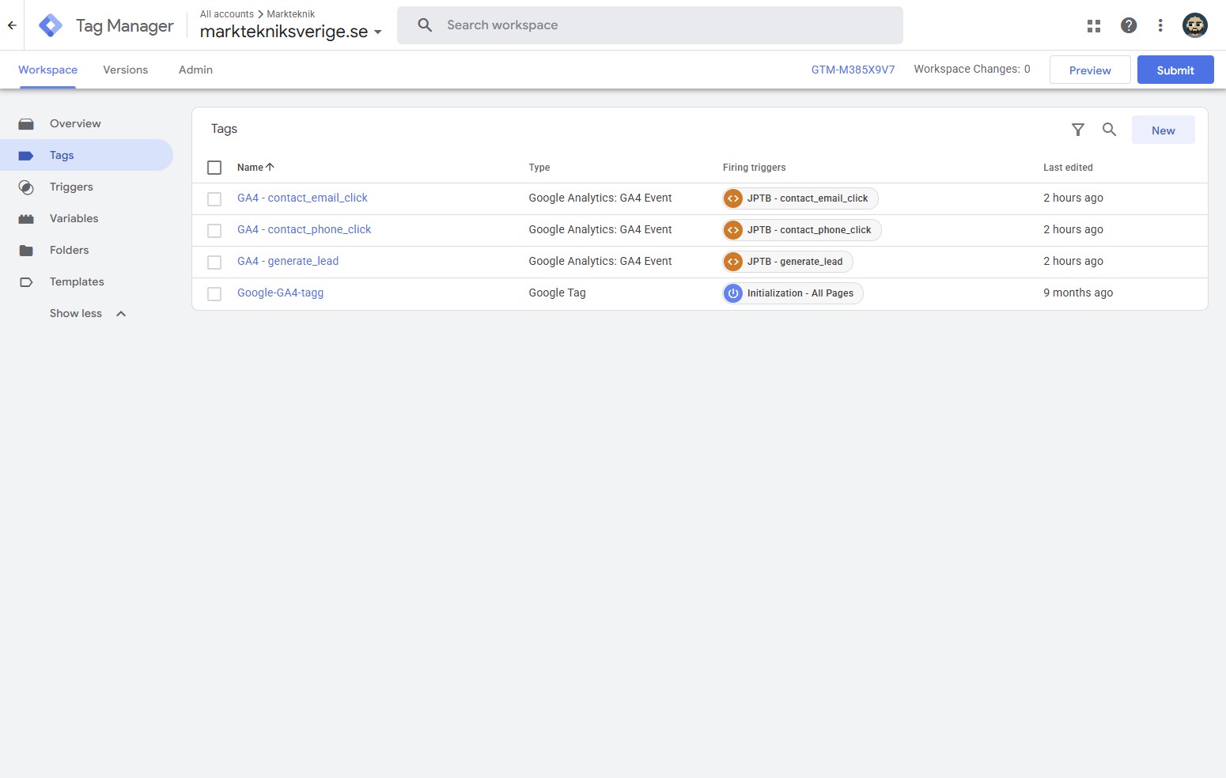Click the JPTB contact_email_click trigger icon

coord(733,198)
